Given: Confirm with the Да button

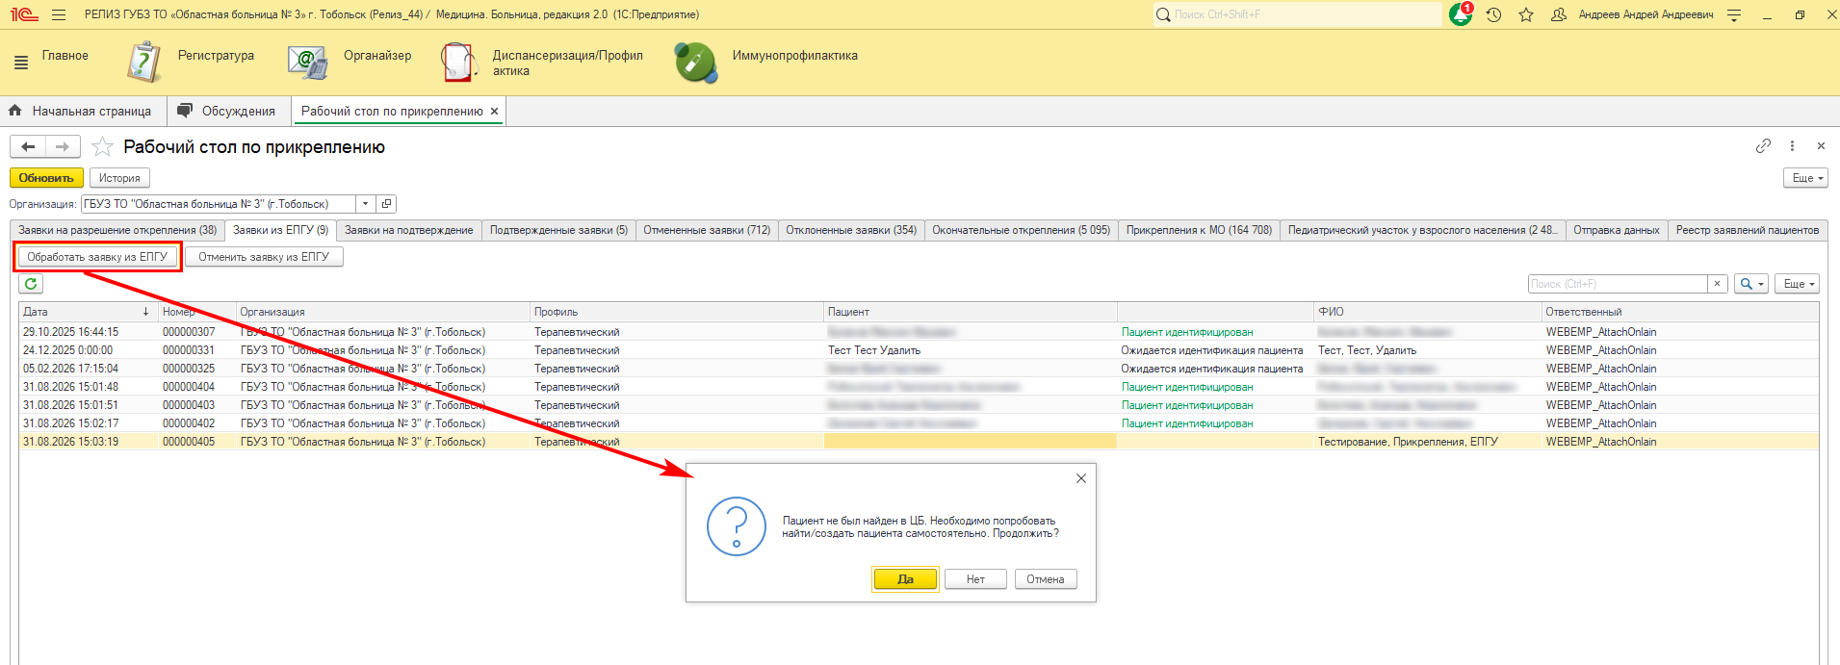Looking at the screenshot, I should (x=905, y=579).
